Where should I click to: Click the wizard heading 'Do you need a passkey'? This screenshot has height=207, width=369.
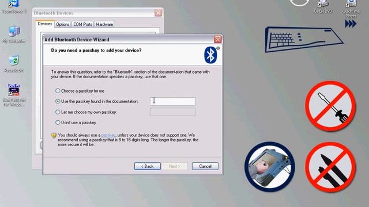[x=96, y=50]
